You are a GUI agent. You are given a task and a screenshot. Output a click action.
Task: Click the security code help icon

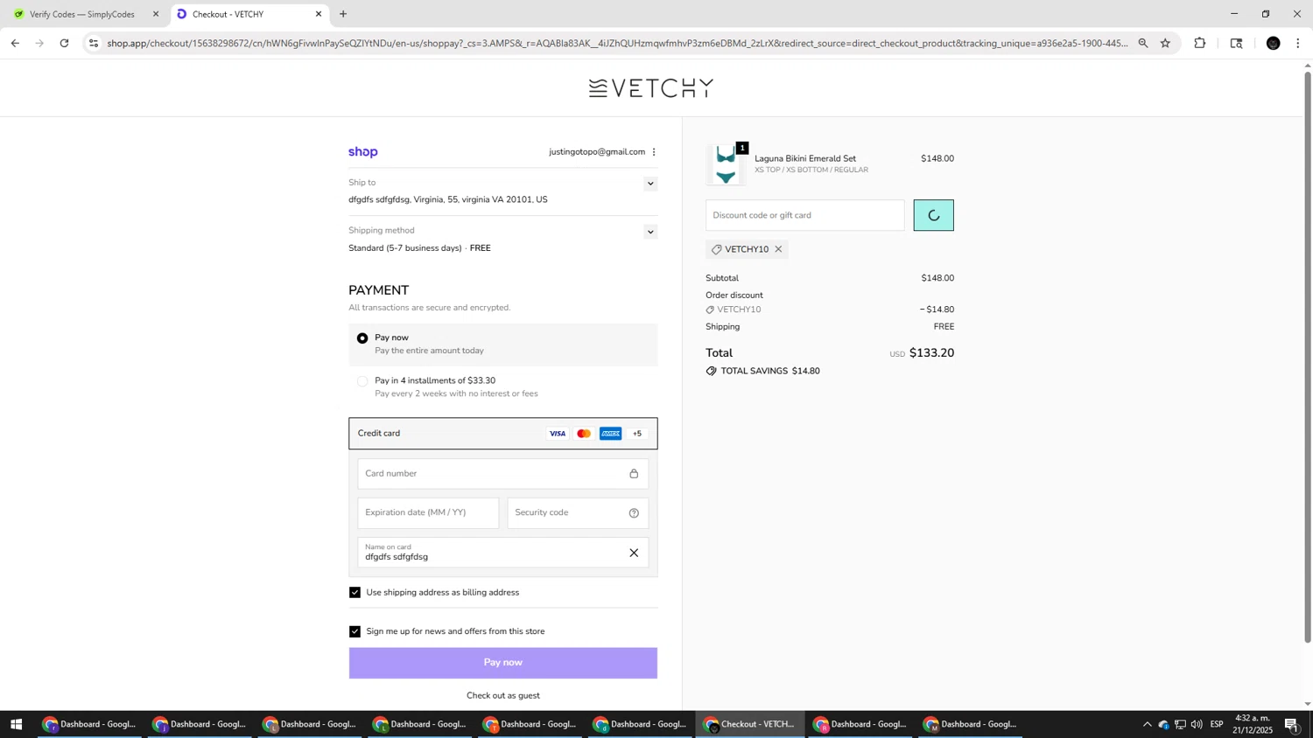[634, 513]
